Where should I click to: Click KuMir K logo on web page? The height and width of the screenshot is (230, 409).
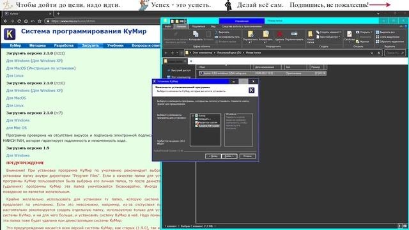coord(10,34)
